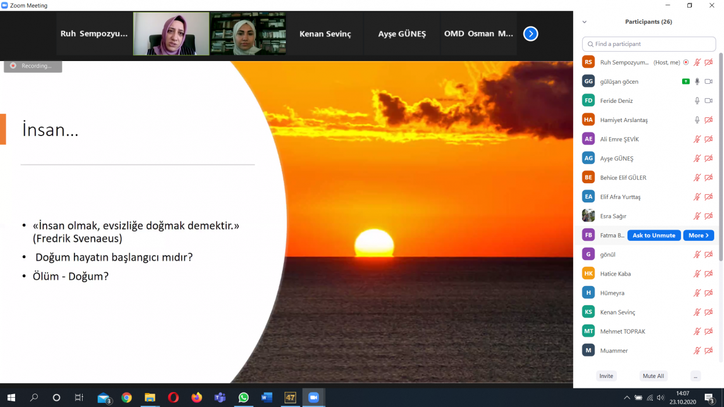
Task: Show next gallery participants with the blue arrow
Action: [x=530, y=34]
